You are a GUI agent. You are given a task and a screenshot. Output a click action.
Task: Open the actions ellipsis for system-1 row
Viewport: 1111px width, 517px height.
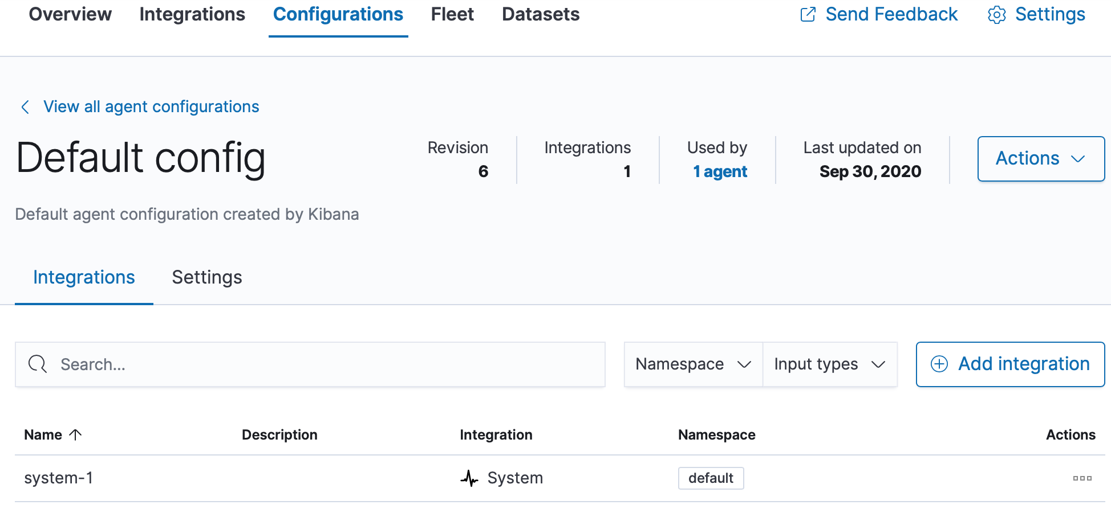[1081, 478]
